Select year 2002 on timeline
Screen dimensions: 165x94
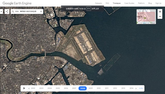(33, 88)
